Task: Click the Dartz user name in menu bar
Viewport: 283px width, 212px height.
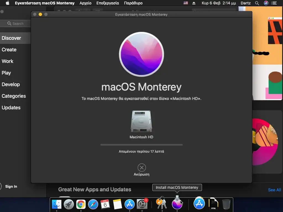Action: click(246, 3)
